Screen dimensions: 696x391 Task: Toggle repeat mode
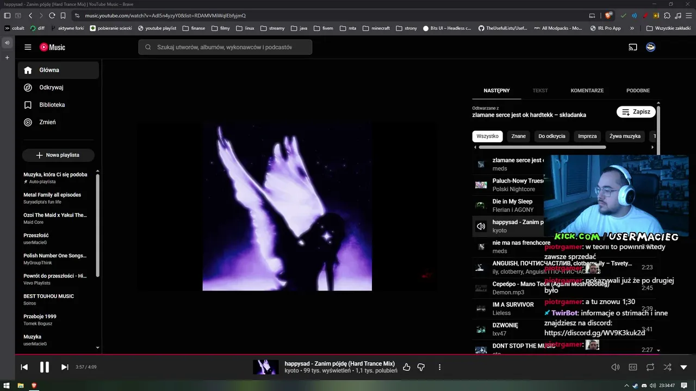pos(650,367)
